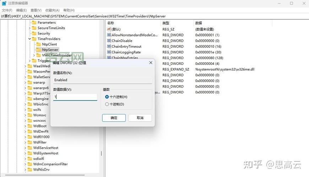Select the Wcmsvc tree item

point(40,115)
